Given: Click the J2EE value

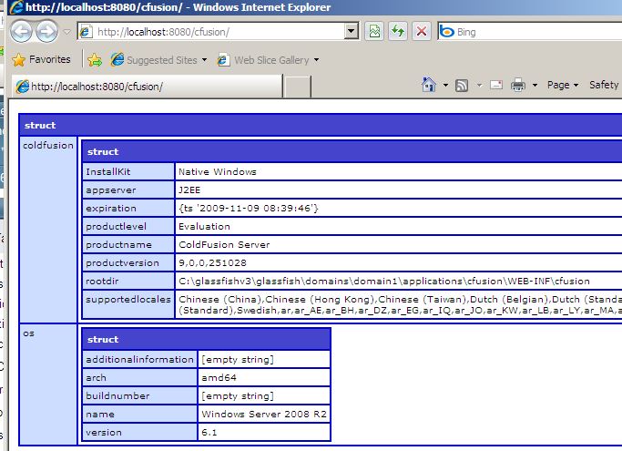Looking at the screenshot, I should click(189, 190).
